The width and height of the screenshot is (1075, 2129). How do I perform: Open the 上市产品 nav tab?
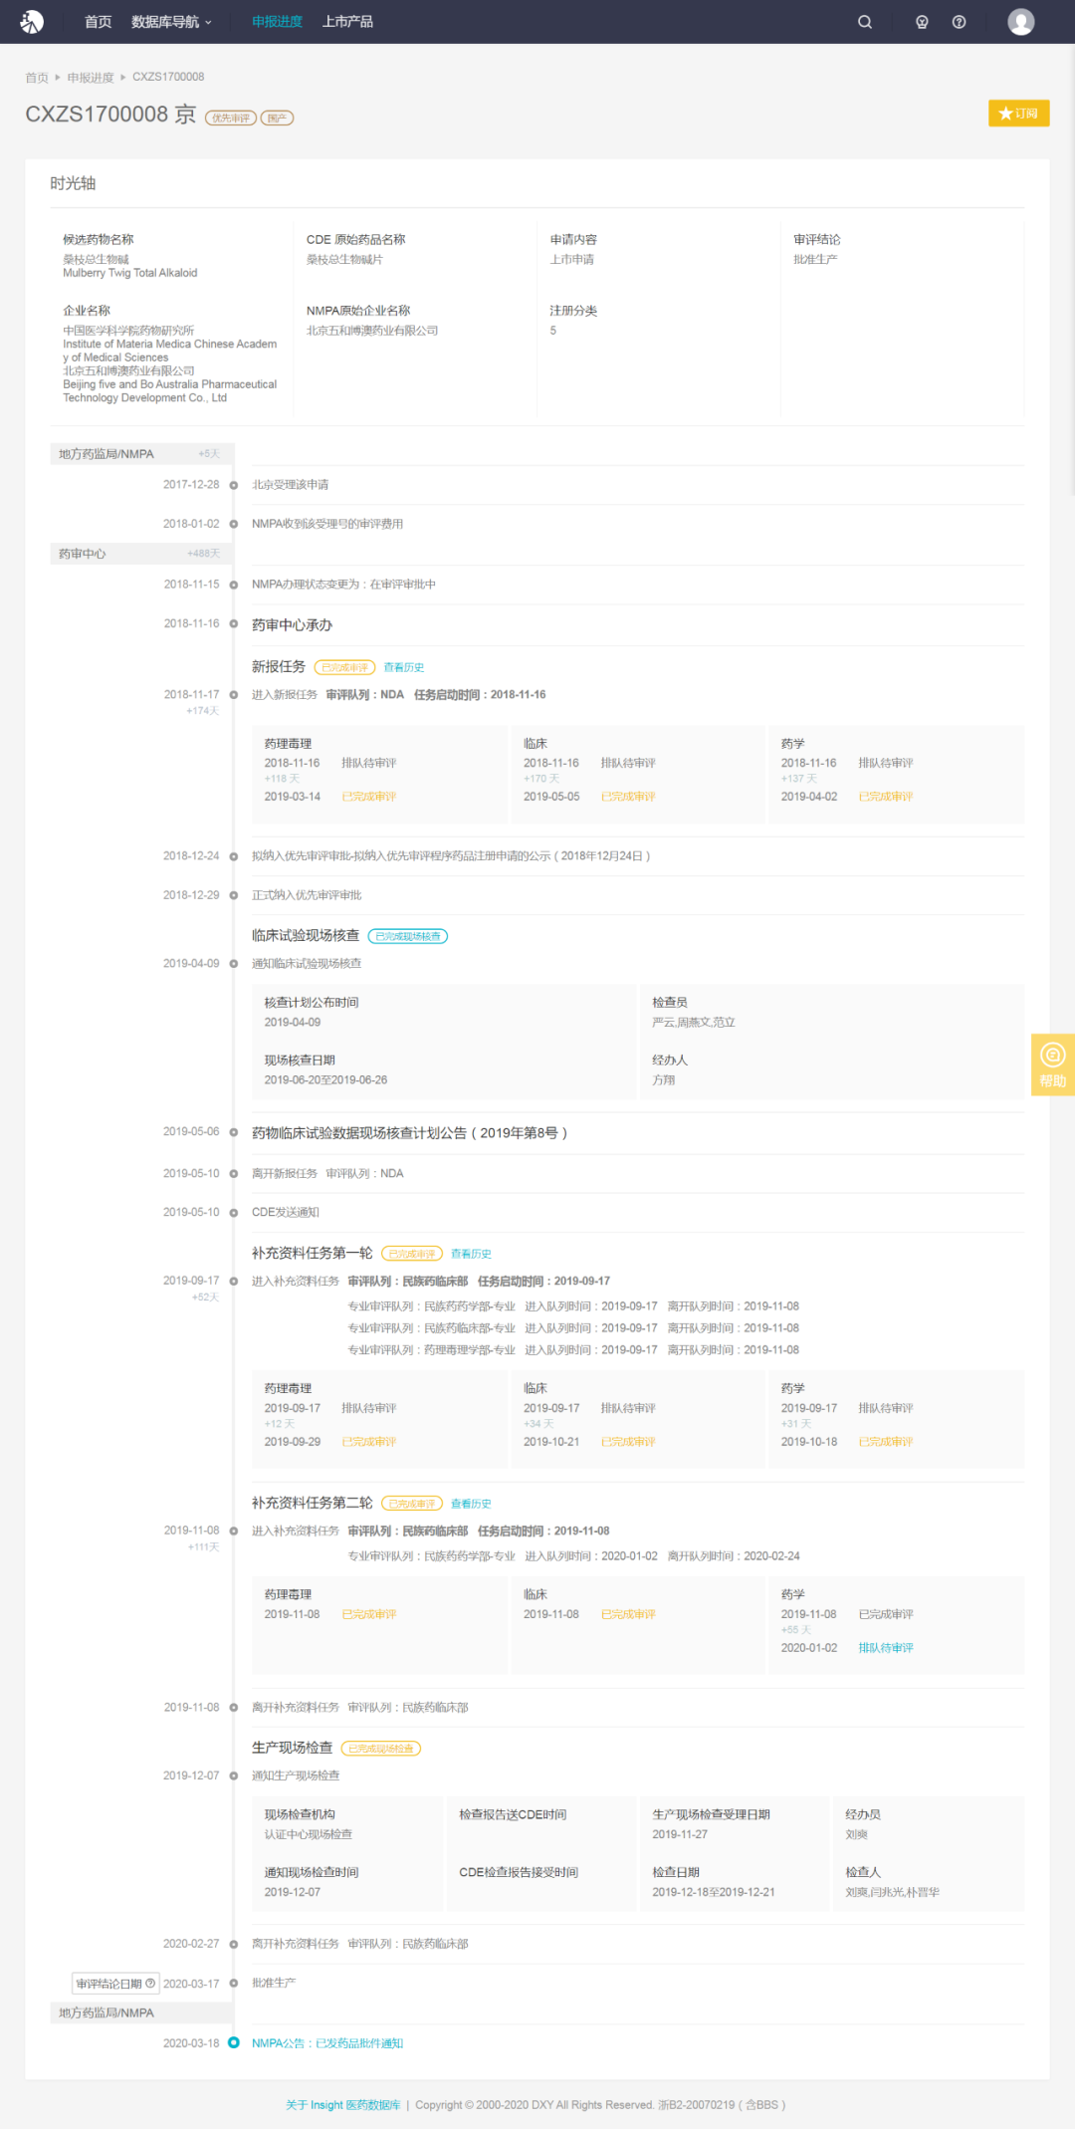tap(347, 22)
